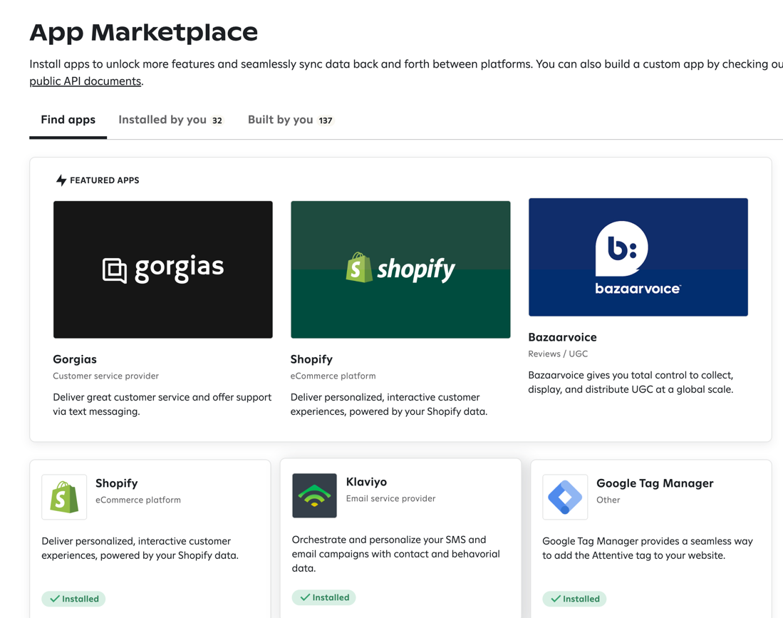783x618 pixels.
Task: Click the Bazaarvoice featured app title
Action: tap(562, 337)
